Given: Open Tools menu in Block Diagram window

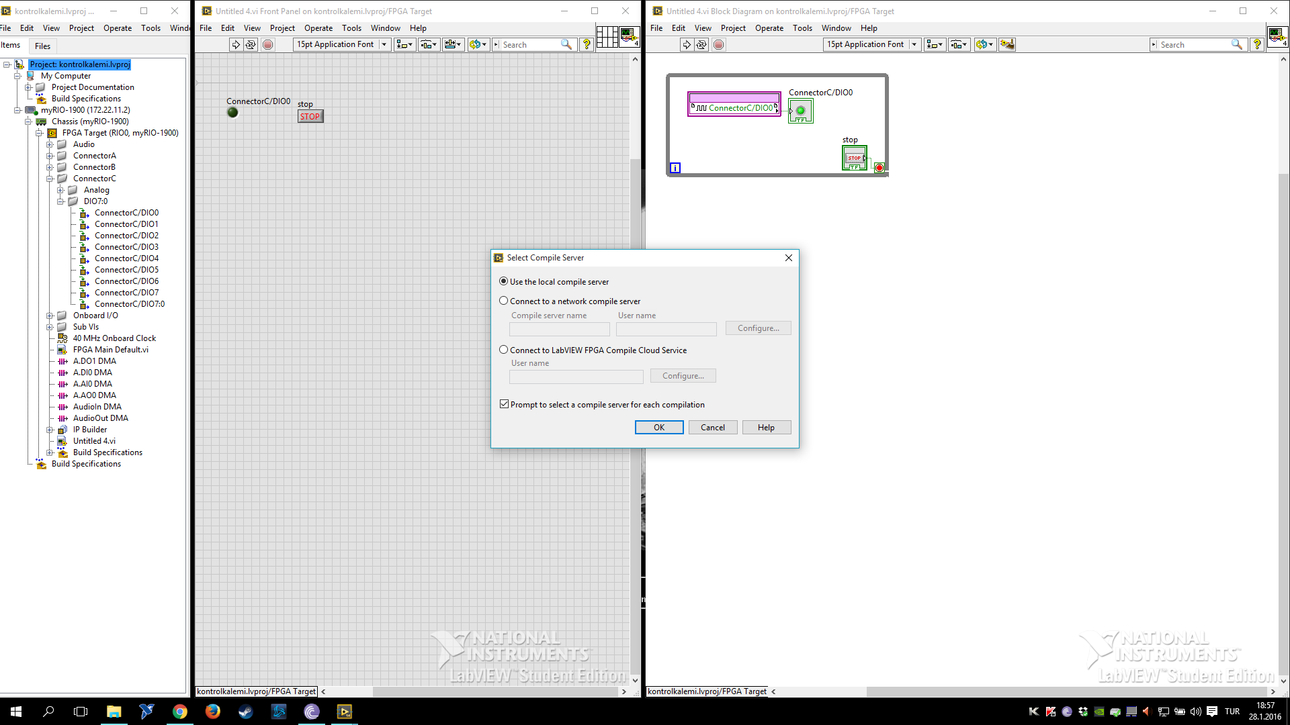Looking at the screenshot, I should pyautogui.click(x=802, y=28).
